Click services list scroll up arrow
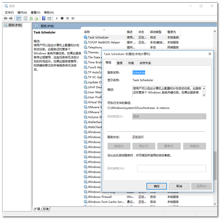The height and width of the screenshot is (219, 220). pos(215,31)
